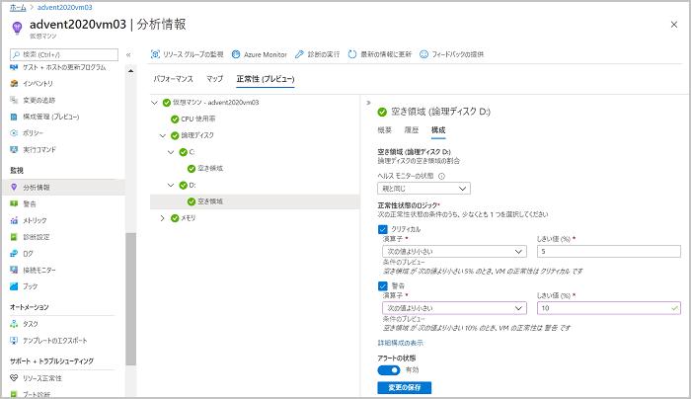Collapse the 仮想マシン root tree node
This screenshot has width=691, height=399.
154,103
